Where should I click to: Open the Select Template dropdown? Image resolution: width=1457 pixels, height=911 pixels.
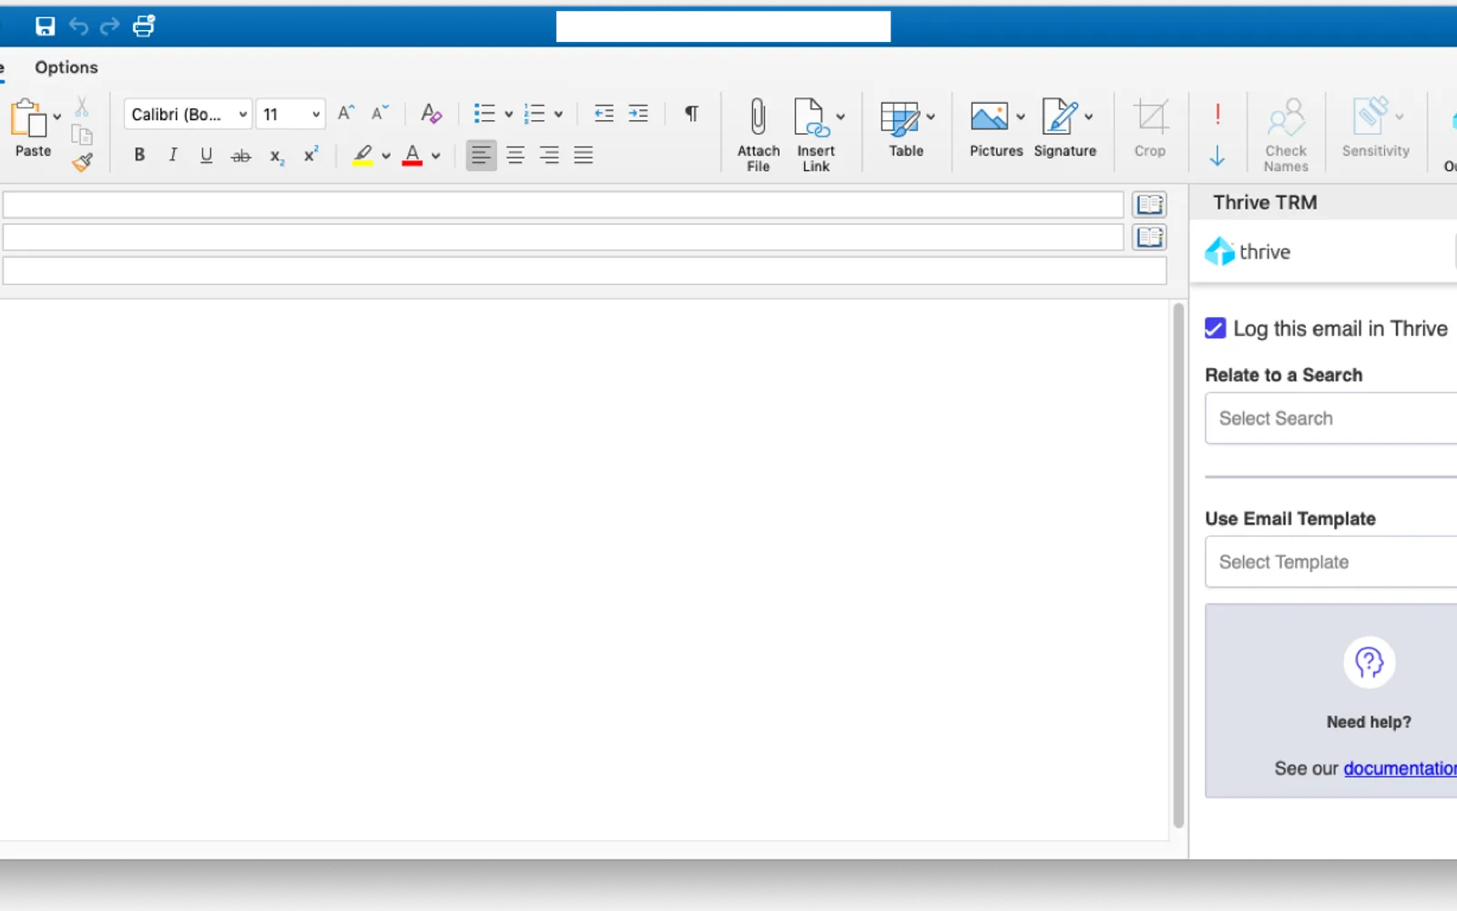point(1330,562)
